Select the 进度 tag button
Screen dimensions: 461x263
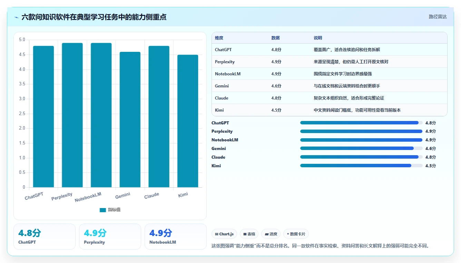271,234
